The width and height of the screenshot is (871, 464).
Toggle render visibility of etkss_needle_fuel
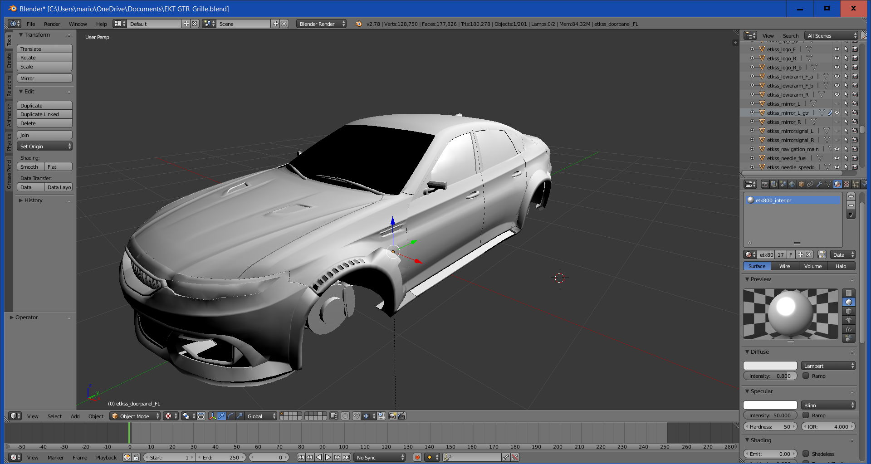coord(855,158)
